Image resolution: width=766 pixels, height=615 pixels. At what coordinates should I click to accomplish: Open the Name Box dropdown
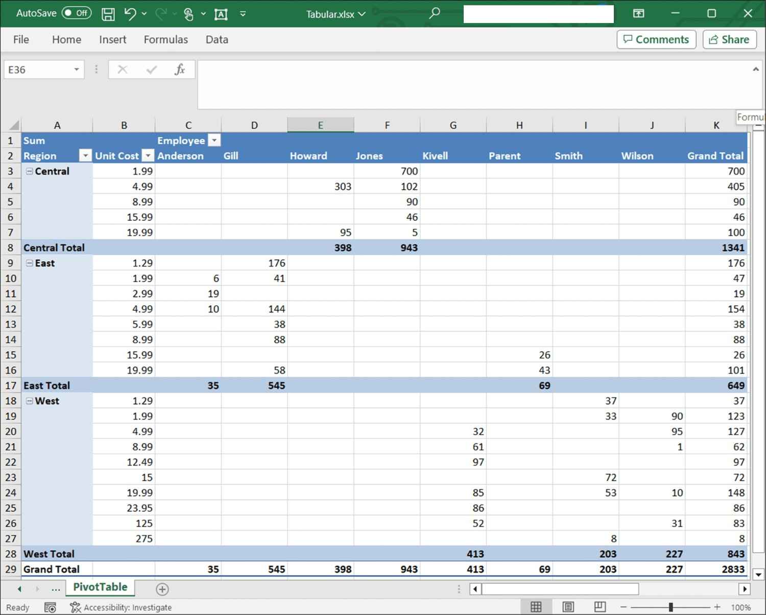tap(77, 70)
